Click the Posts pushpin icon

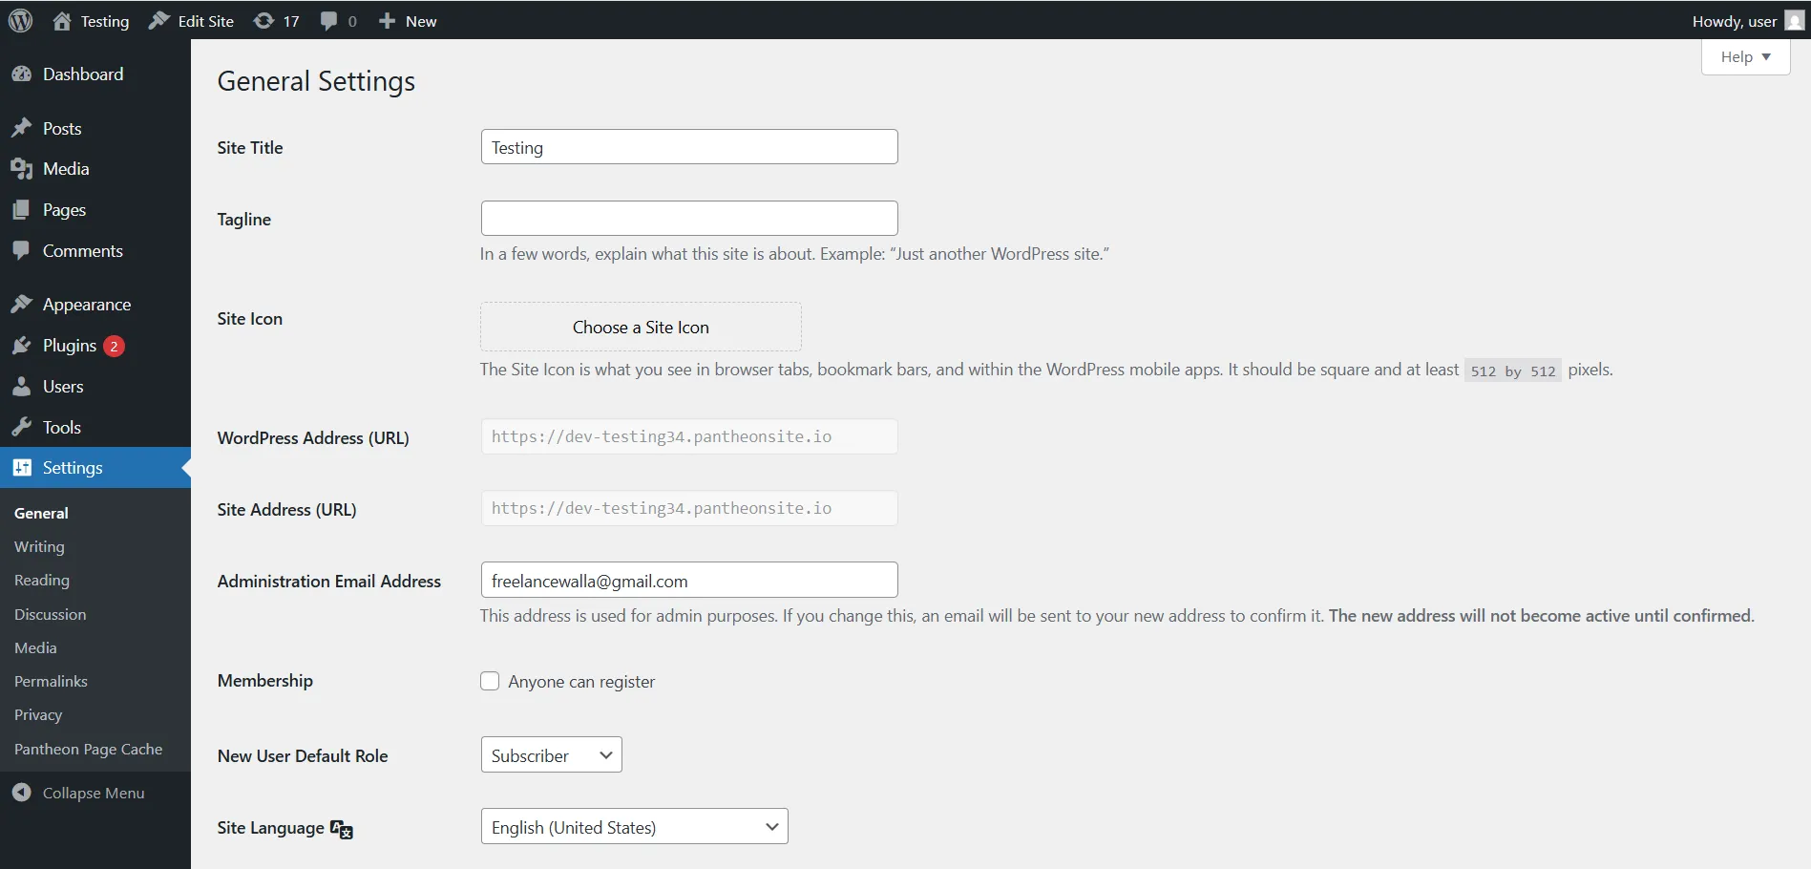[22, 128]
